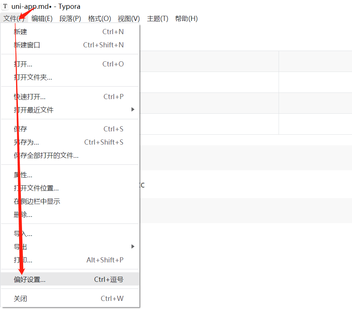
Task: Open 偏好设置... preferences
Action: pos(70,279)
